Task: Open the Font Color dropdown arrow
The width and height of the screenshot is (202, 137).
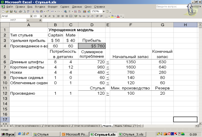Action: click(x=121, y=16)
